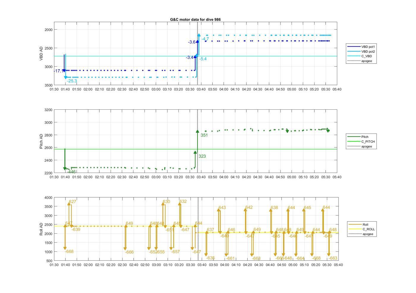Click the '05:40' time tick under Pitch plot
The image size is (416, 293).
tap(337, 177)
